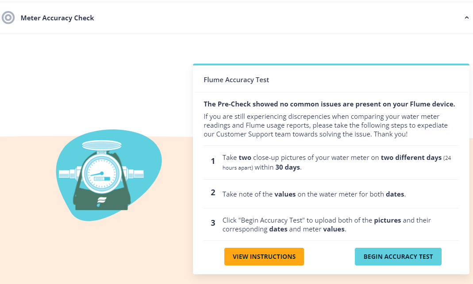Select the Flume Accuracy Test card heading
The height and width of the screenshot is (284, 473).
pos(236,80)
